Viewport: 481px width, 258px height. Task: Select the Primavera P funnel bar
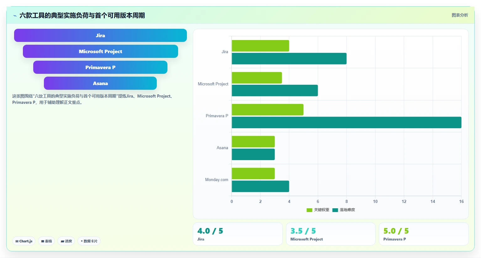[100, 67]
